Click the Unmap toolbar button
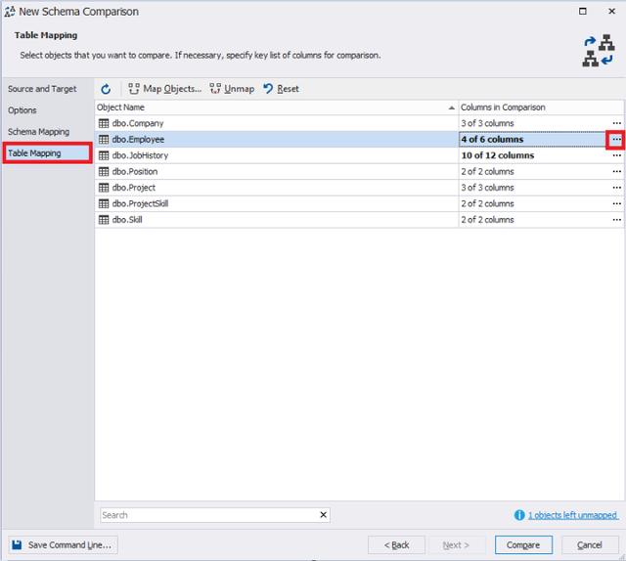 click(232, 89)
